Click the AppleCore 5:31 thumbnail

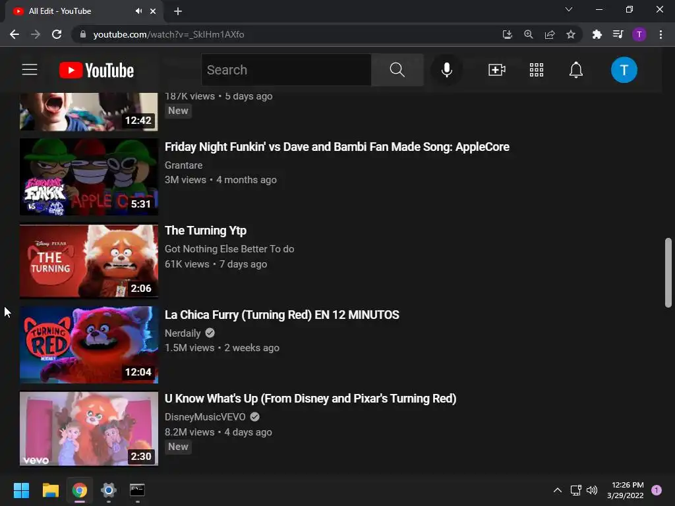[x=89, y=177]
